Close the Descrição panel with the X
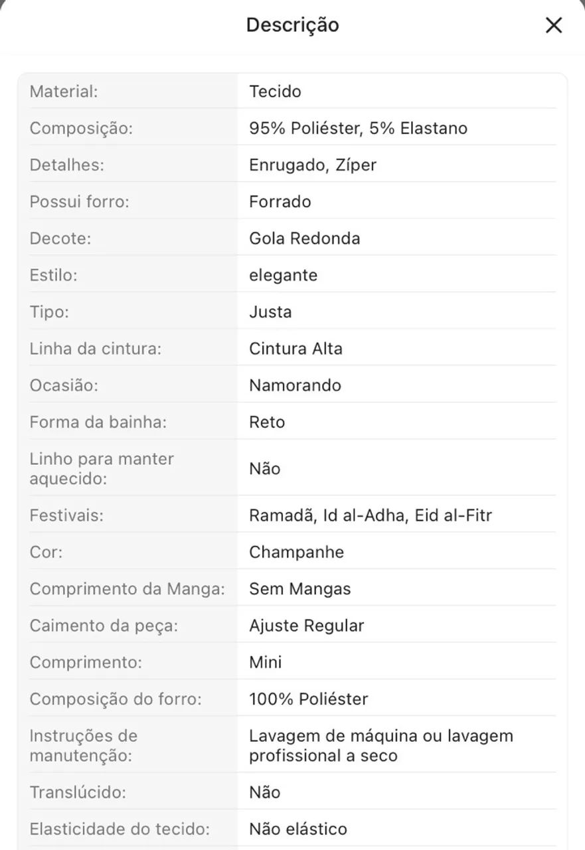This screenshot has width=585, height=850. coord(554,25)
